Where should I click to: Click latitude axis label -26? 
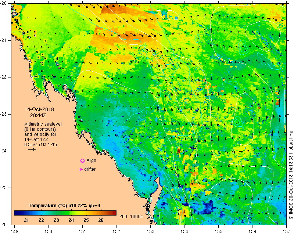[4, 224]
